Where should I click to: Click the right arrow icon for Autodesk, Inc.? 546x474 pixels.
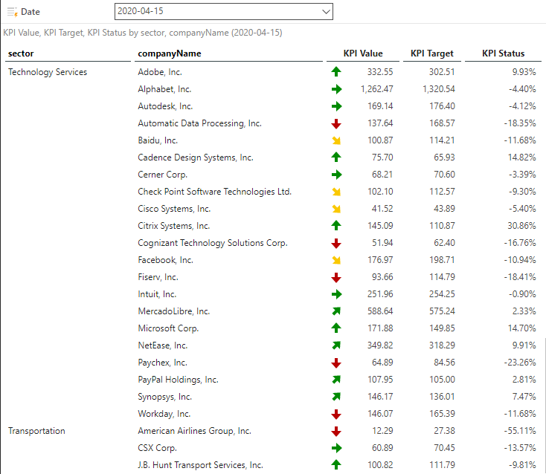coord(336,106)
